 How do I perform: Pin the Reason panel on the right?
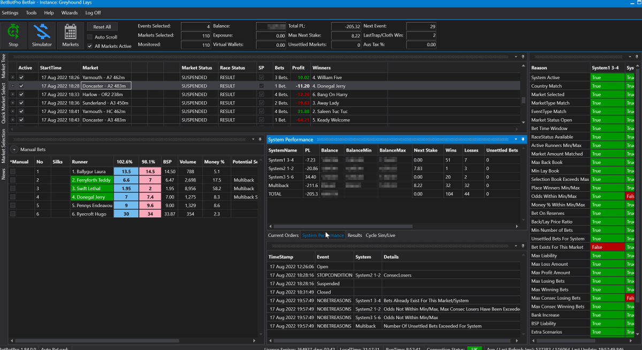pos(637,56)
